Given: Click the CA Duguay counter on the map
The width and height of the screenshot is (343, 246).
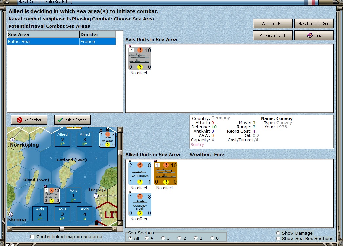Looking at the screenshot, I should (108, 140).
